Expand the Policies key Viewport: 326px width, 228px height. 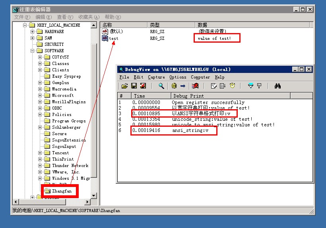click(x=40, y=115)
